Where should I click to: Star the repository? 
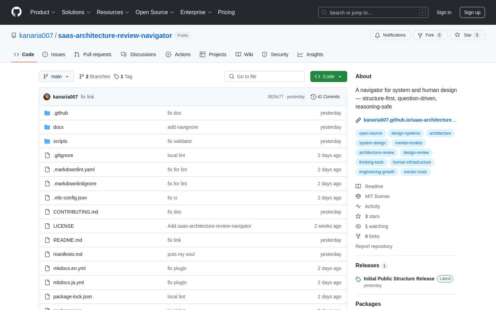[x=467, y=35]
